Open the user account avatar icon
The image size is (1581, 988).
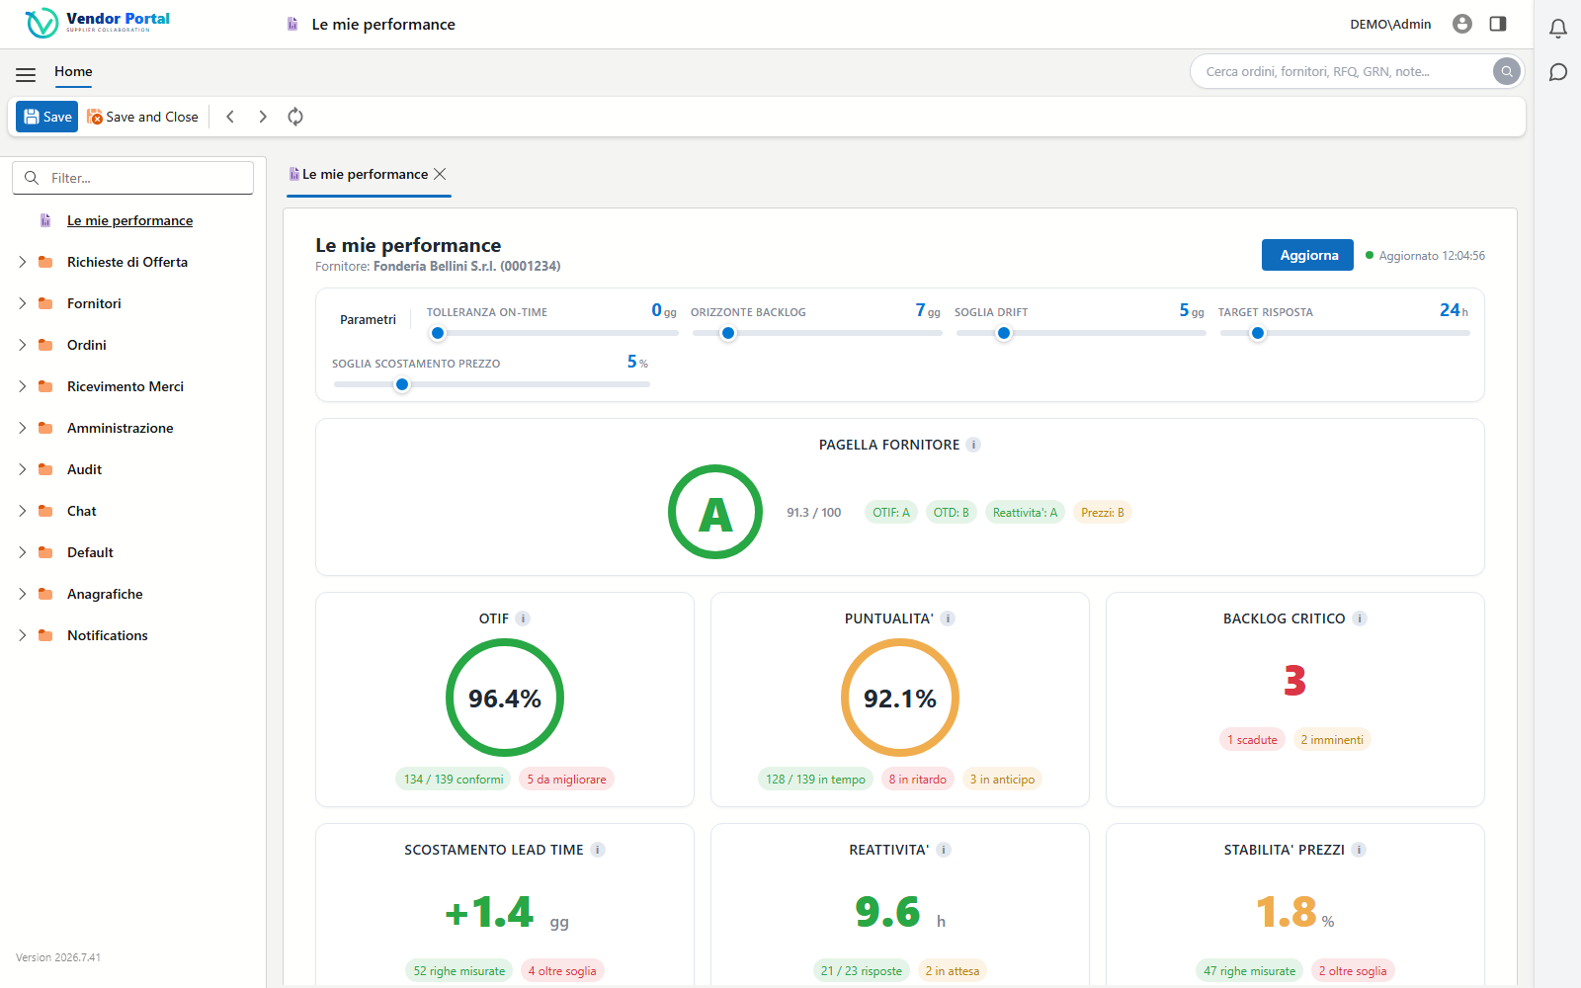(1462, 24)
